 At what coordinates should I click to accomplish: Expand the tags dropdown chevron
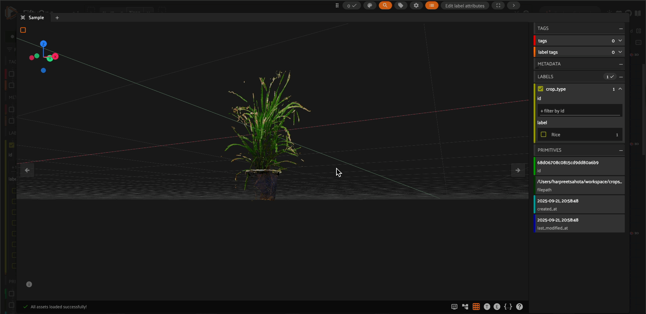(x=620, y=41)
